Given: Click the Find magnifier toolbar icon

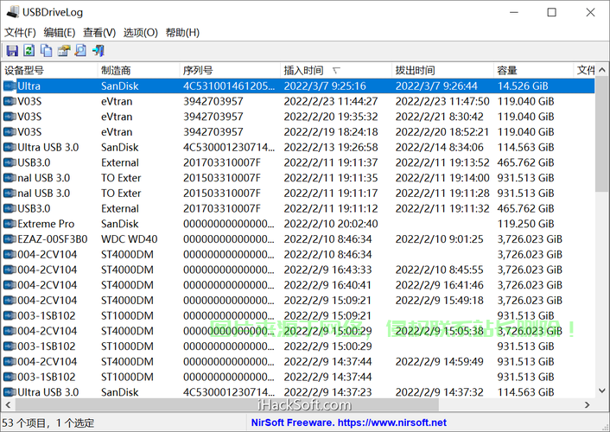Looking at the screenshot, I should [81, 51].
